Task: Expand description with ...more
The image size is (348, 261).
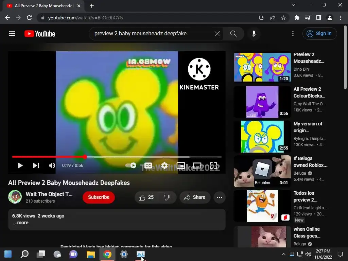Action: 21,223
